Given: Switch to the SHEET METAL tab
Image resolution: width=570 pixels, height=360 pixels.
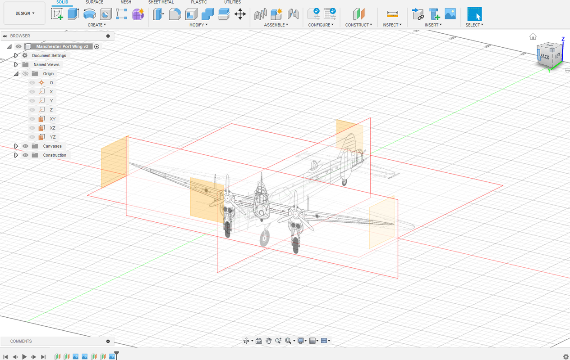Looking at the screenshot, I should click(161, 2).
